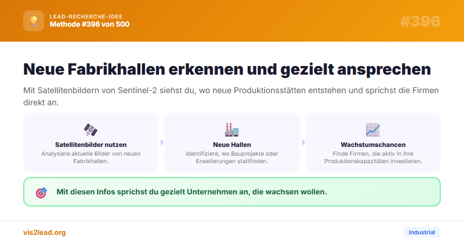Click the description "Finde Firmen, die aktiv in ihre Produktionskapazitäten investieren."
The image size is (464, 243).
373,157
